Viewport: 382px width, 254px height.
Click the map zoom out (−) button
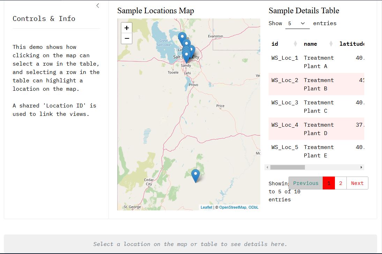point(126,38)
